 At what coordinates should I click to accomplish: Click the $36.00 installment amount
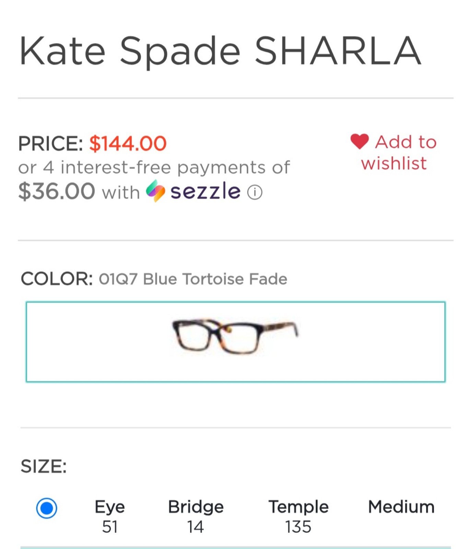[x=57, y=191]
